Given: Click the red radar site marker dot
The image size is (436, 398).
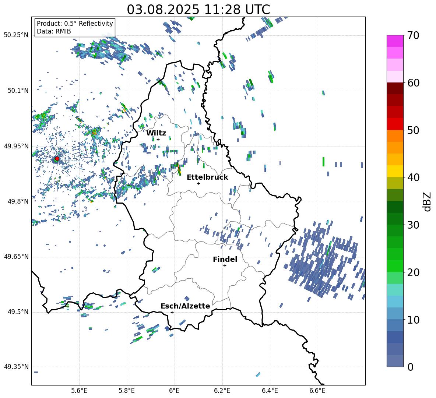Looking at the screenshot, I should (57, 158).
